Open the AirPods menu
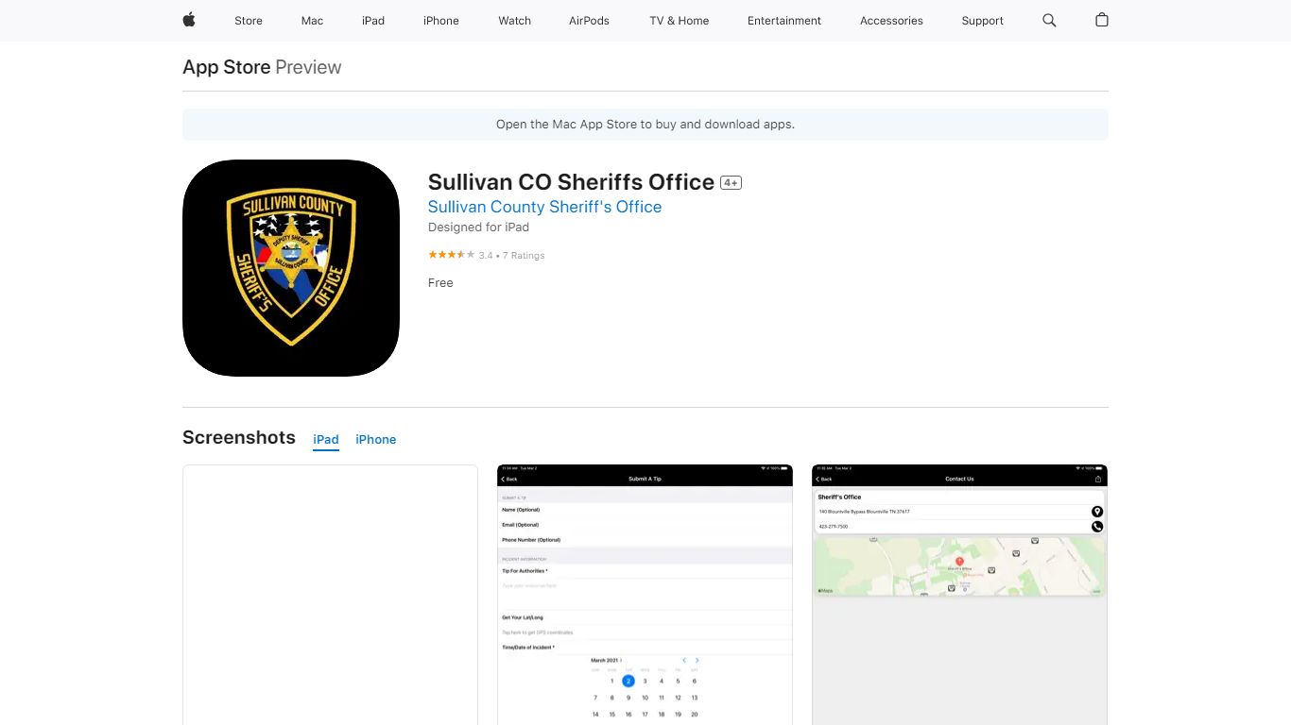This screenshot has height=725, width=1291. point(589,21)
